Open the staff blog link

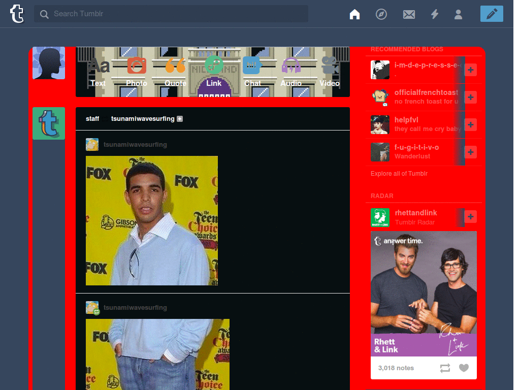(x=92, y=119)
